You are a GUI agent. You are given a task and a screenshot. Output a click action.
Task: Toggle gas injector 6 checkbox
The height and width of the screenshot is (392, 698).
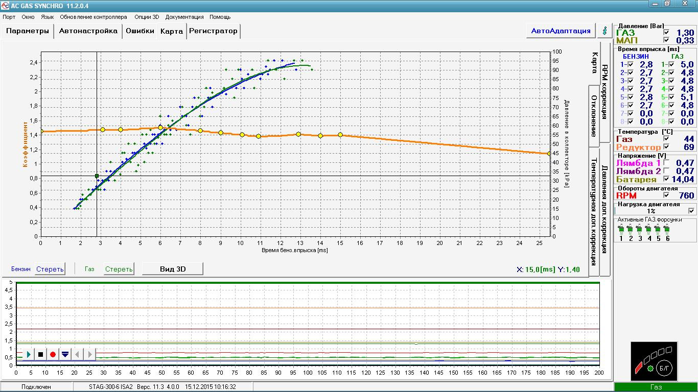pyautogui.click(x=671, y=105)
